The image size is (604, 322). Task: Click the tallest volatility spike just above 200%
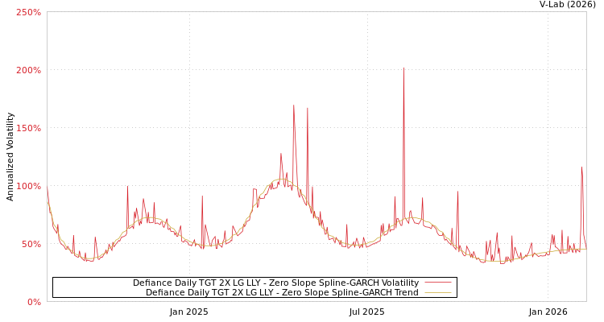click(403, 68)
